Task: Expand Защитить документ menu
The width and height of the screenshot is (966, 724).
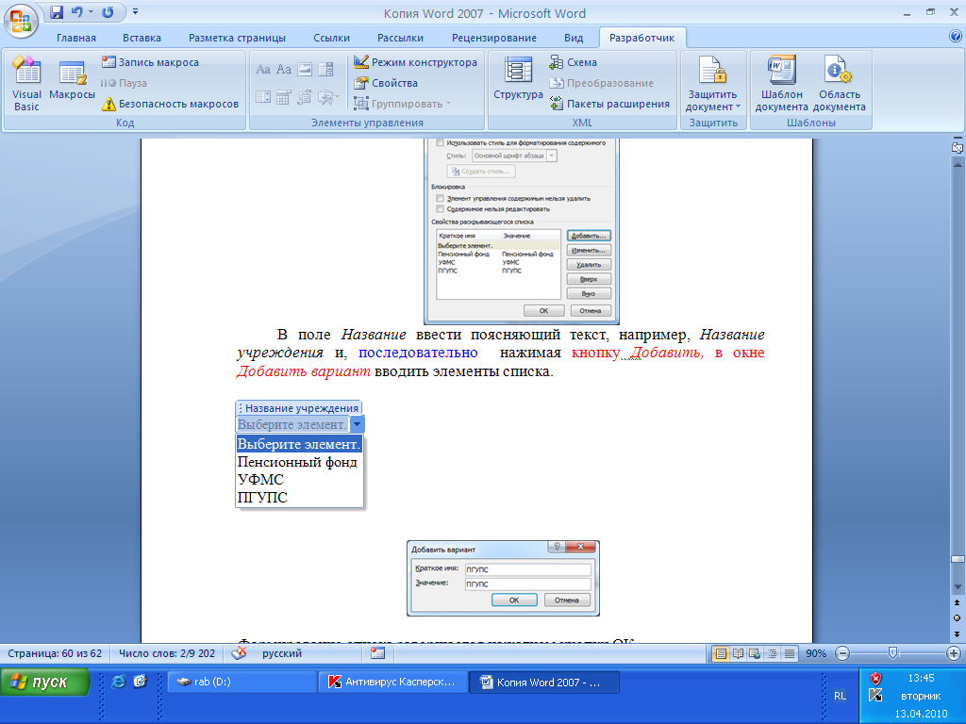Action: pyautogui.click(x=713, y=83)
